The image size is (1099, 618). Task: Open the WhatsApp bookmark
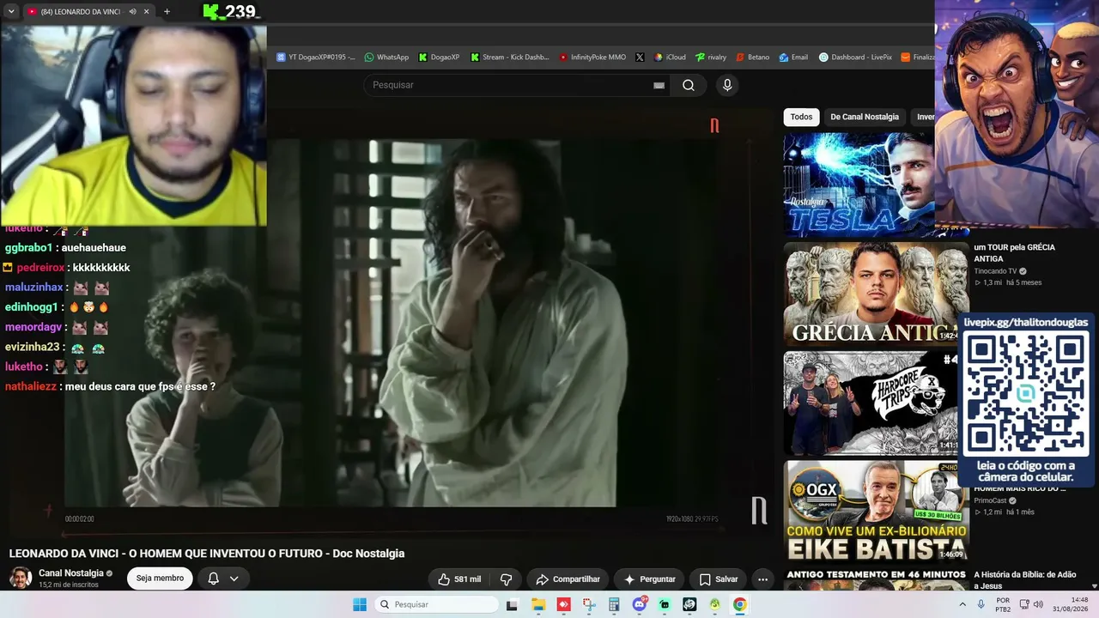point(386,58)
